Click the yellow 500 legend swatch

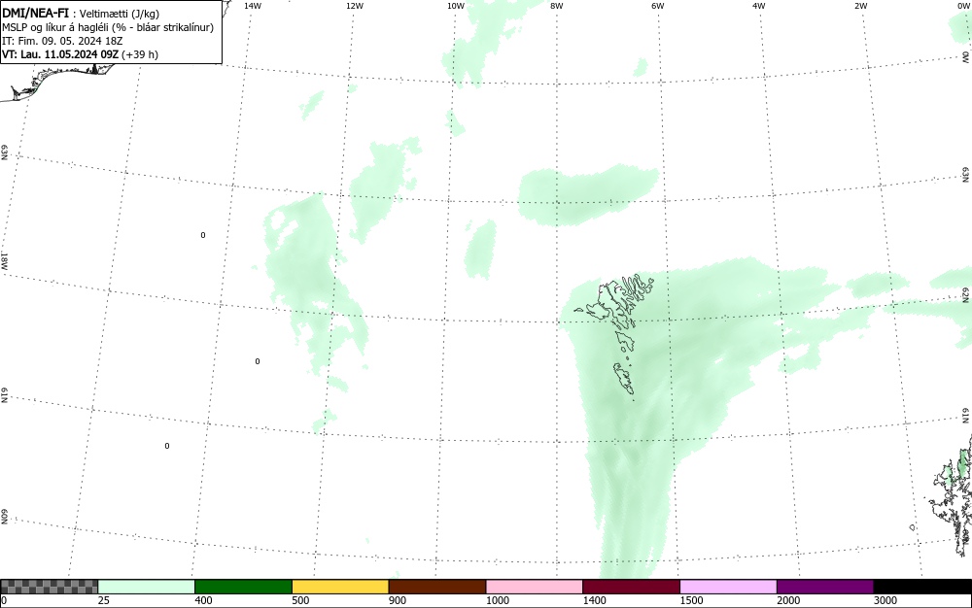[x=340, y=587]
